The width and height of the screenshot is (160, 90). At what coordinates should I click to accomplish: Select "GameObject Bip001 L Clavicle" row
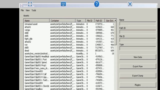(x=69, y=86)
